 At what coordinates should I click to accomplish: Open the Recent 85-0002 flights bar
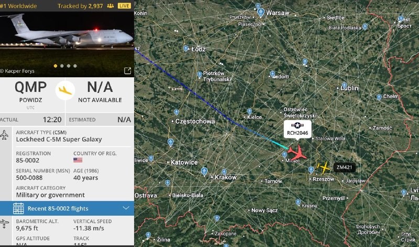tap(67, 208)
